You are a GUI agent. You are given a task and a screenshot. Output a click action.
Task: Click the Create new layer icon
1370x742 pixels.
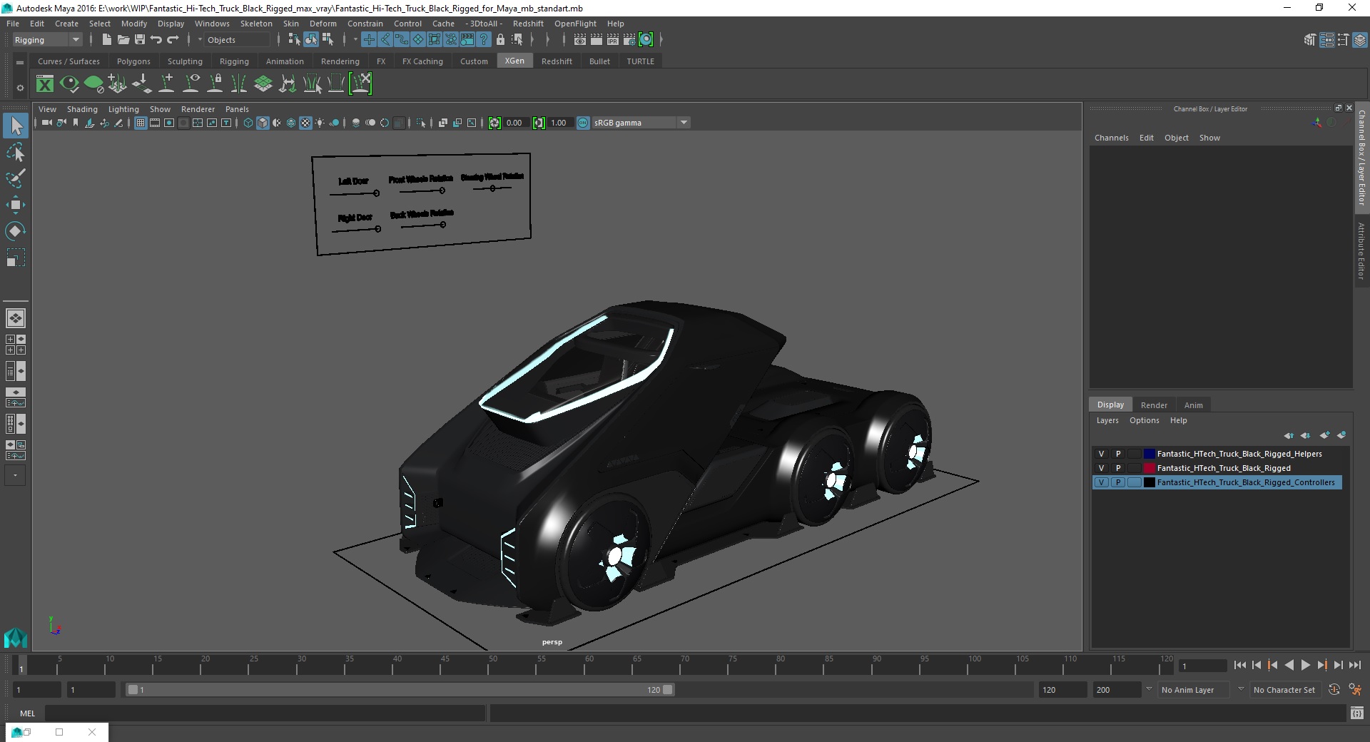(1325, 435)
